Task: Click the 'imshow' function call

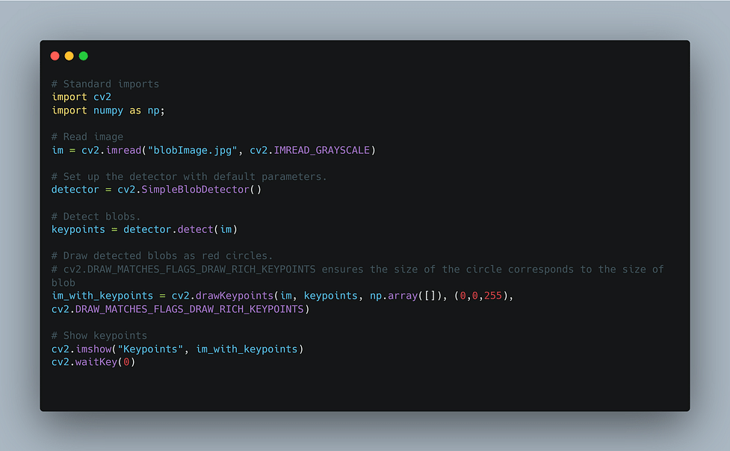Action: [93, 349]
